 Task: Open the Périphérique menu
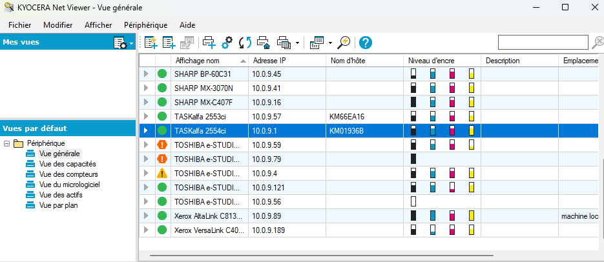(145, 25)
